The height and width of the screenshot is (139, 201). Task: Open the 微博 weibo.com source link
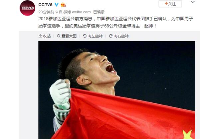coord(77,12)
